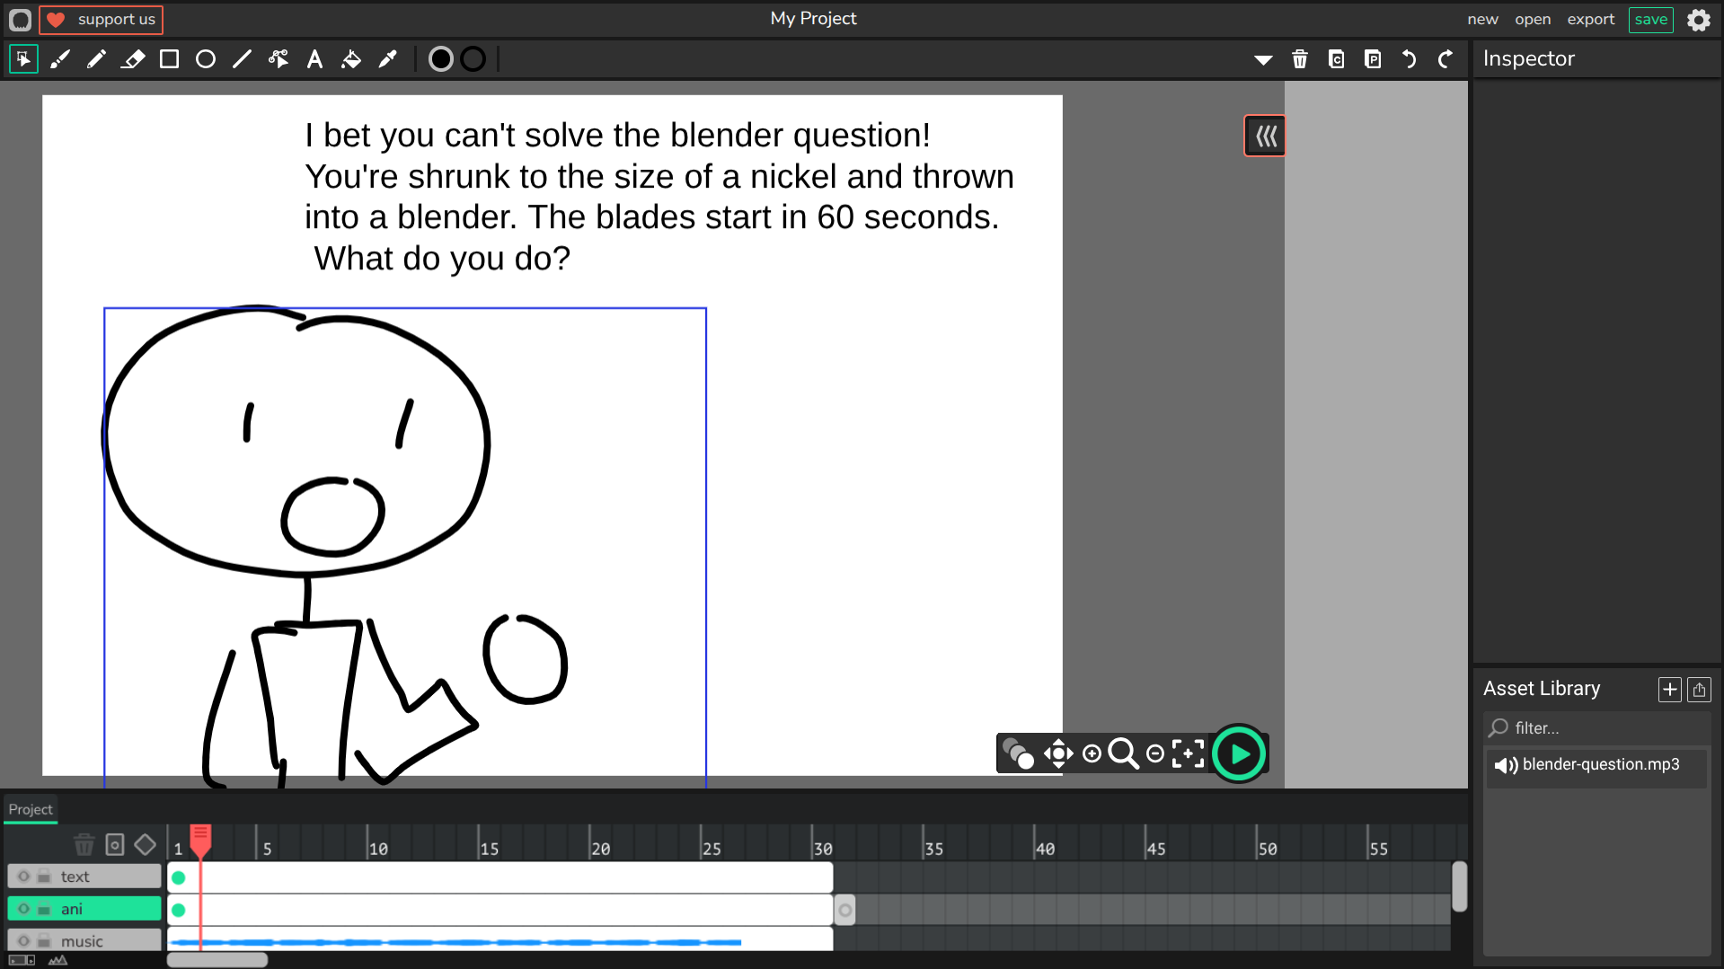Choose the Fill Bucket tool
Viewport: 1724px width, 969px height.
[x=351, y=59]
